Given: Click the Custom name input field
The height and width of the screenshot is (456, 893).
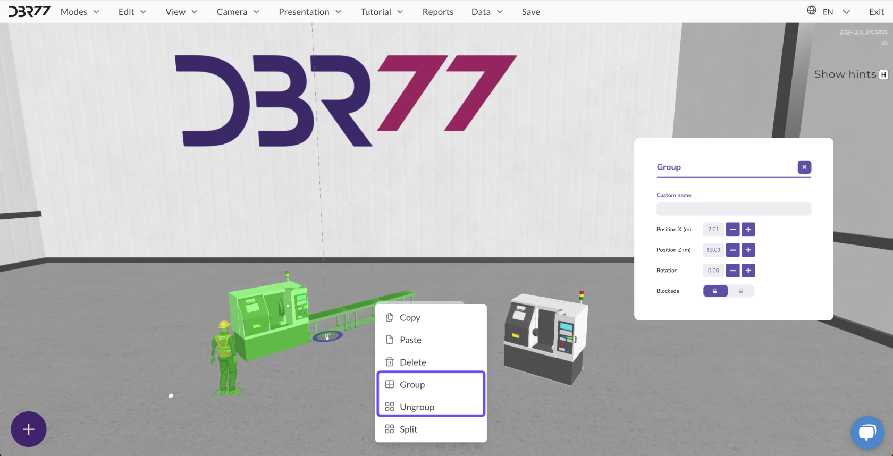Looking at the screenshot, I should tap(734, 208).
